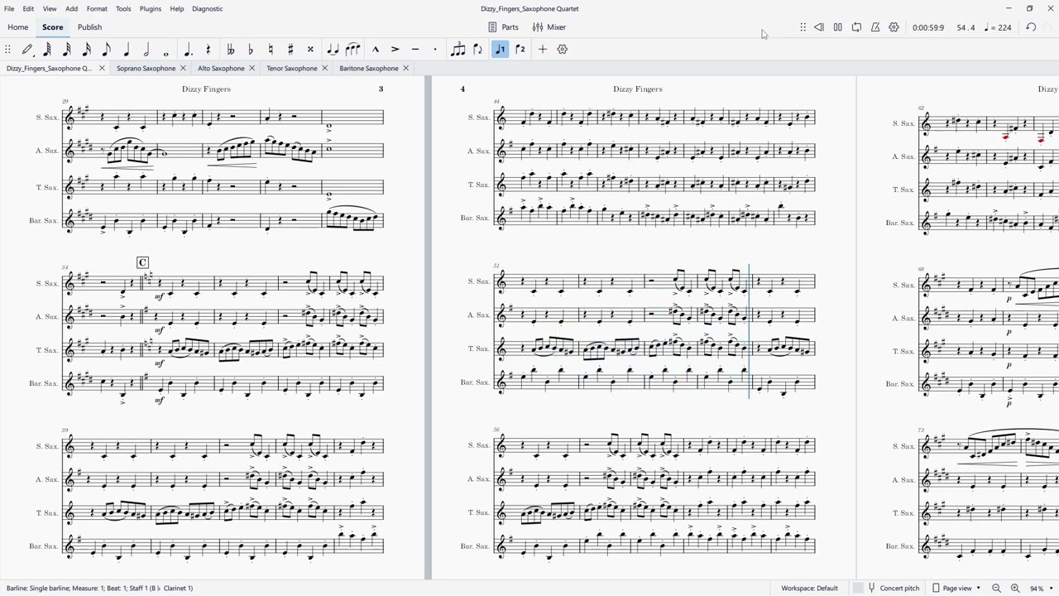Screen dimensions: 1059x596
Task: Select the Alto Saxophone part tab
Action: (221, 69)
